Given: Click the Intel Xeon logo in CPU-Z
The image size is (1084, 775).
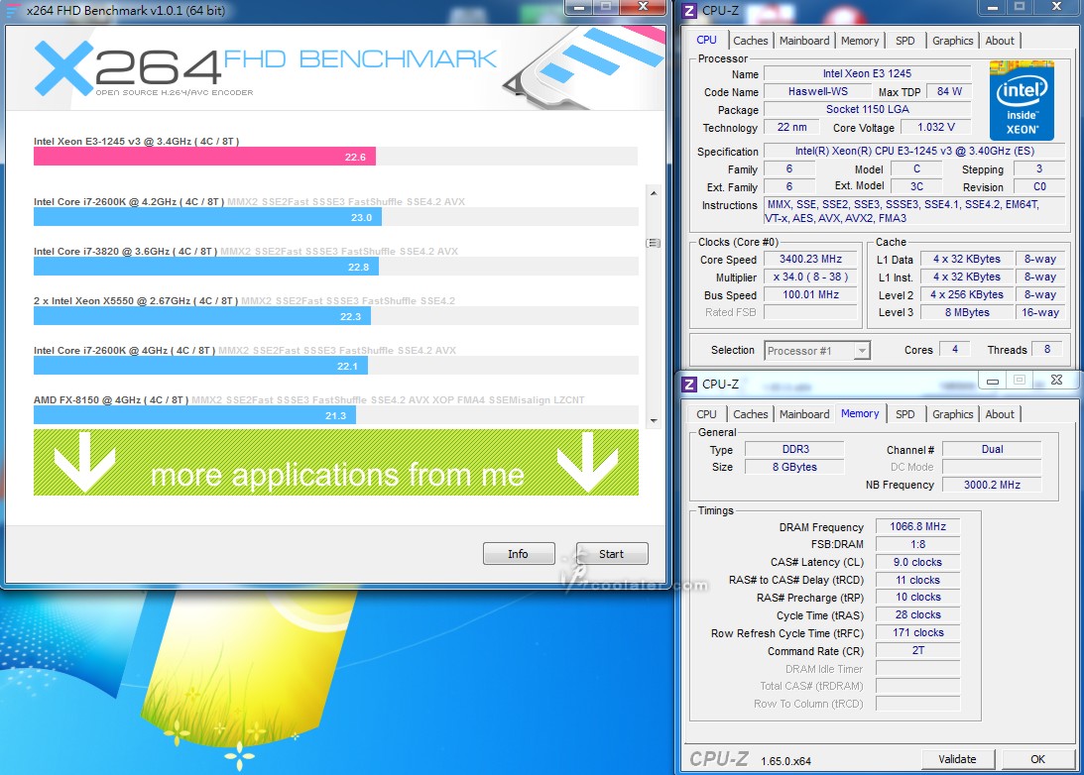Looking at the screenshot, I should [1022, 101].
